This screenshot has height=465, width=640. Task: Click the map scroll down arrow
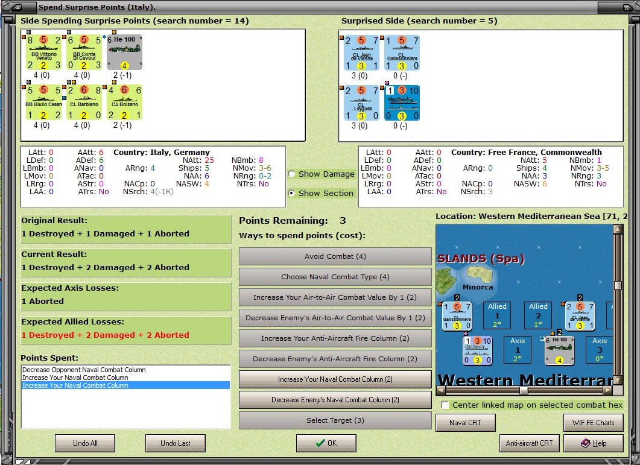click(618, 381)
